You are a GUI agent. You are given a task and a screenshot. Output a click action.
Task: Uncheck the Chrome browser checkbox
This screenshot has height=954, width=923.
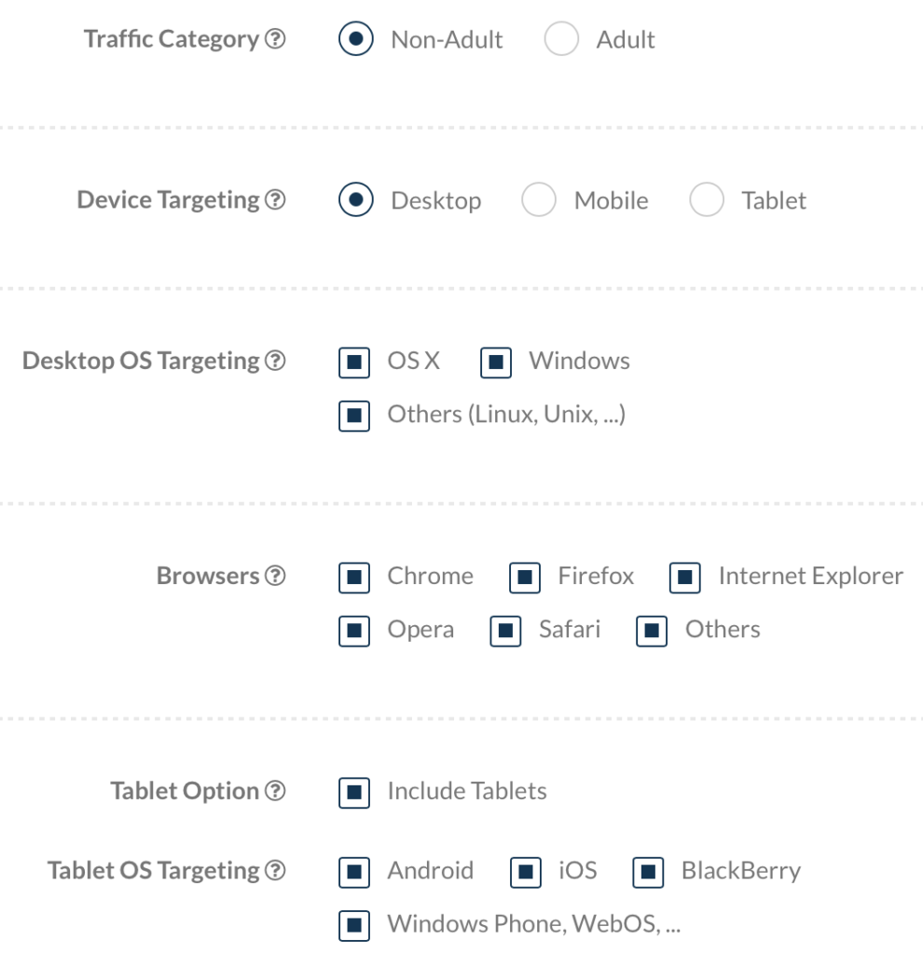click(x=354, y=578)
